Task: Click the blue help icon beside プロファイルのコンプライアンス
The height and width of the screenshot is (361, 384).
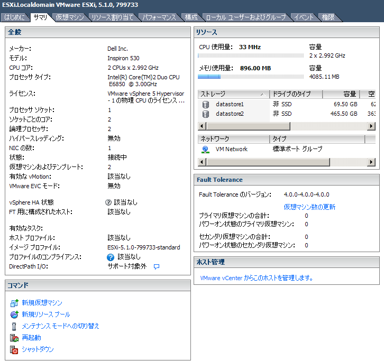Action: pyautogui.click(x=111, y=257)
